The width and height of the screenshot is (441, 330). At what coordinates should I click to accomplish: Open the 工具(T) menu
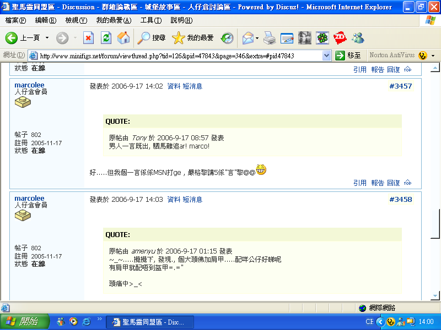(x=151, y=20)
